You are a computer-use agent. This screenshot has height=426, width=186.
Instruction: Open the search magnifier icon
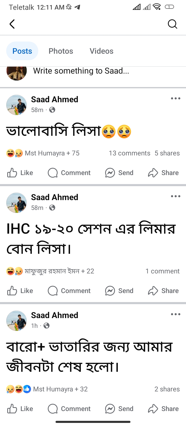coord(172,24)
